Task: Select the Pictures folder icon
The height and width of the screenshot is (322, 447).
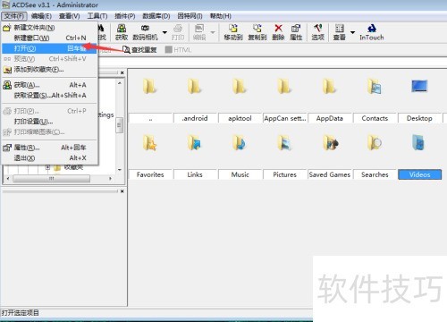Action: (284, 143)
